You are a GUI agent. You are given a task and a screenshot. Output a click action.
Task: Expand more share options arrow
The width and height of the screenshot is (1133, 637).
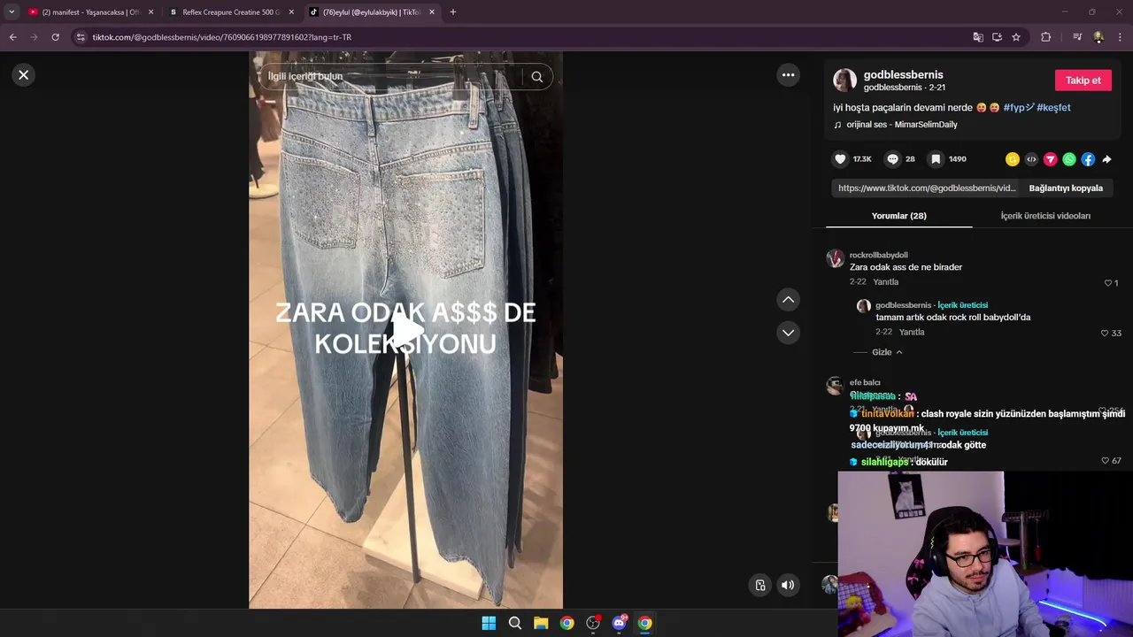[1106, 159]
